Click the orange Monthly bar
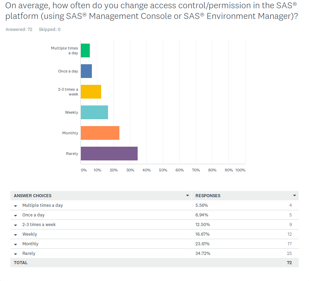Screen dimensions: 309x281 coord(100,133)
